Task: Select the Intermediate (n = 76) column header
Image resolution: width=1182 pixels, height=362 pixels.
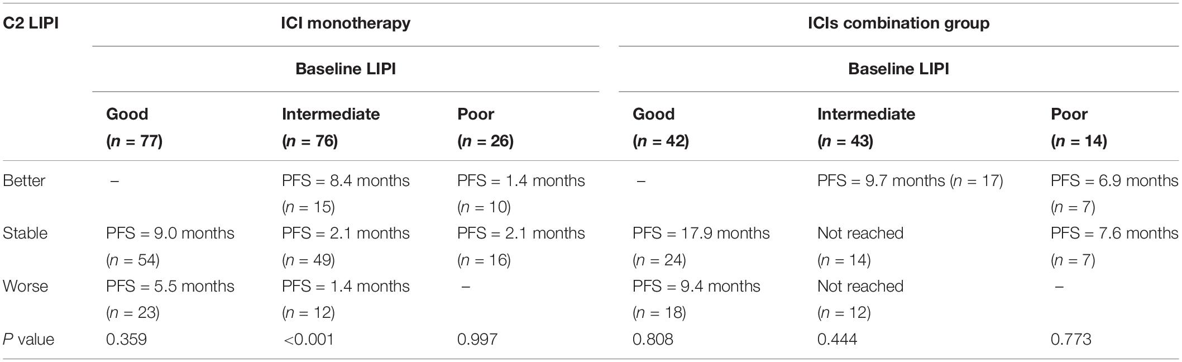Action: point(331,127)
